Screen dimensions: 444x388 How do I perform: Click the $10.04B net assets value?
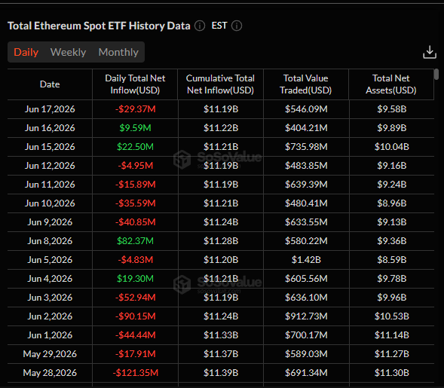[x=392, y=147]
